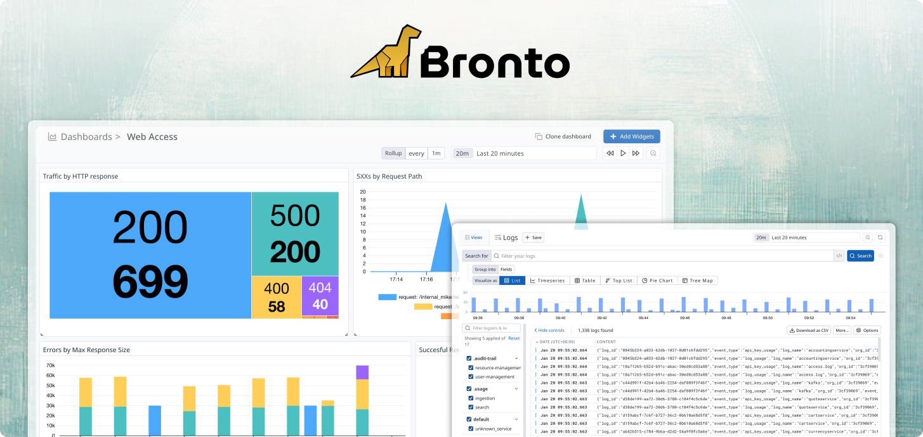Click the Add Widgets button
Image resolution: width=923 pixels, height=437 pixels.
[632, 136]
